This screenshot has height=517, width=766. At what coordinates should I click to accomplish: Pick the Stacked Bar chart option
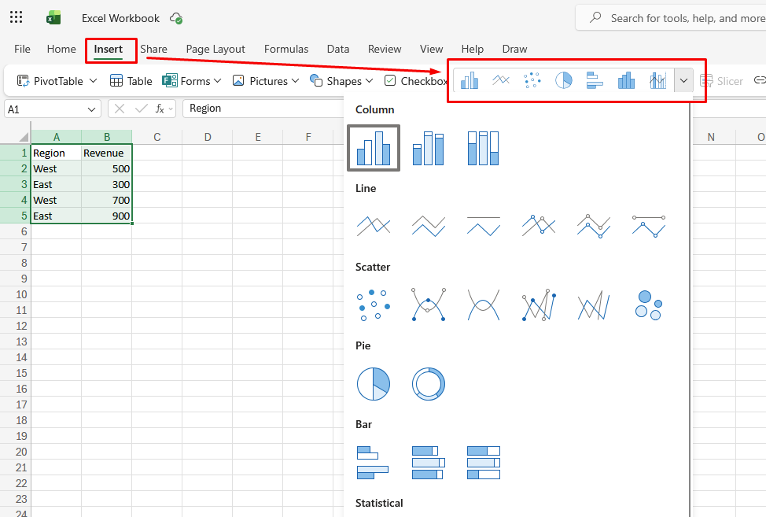point(429,462)
